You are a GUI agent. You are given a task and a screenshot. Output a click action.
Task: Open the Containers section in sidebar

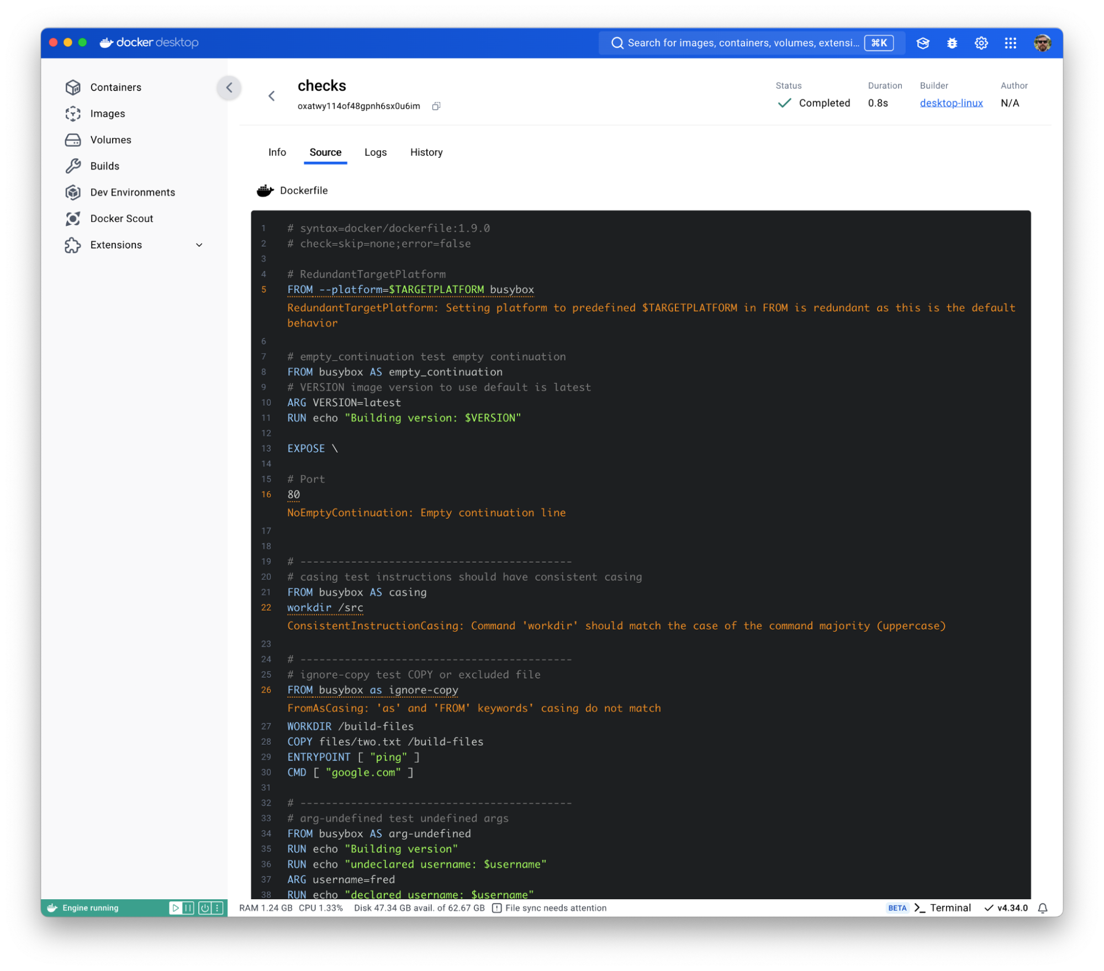[115, 87]
